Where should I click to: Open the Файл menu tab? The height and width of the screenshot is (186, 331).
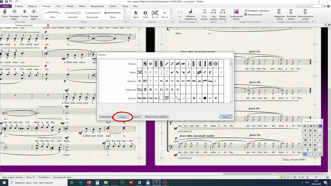pyautogui.click(x=6, y=6)
